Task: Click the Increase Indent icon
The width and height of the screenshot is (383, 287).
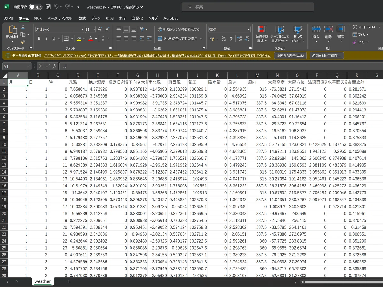Action: click(149, 39)
